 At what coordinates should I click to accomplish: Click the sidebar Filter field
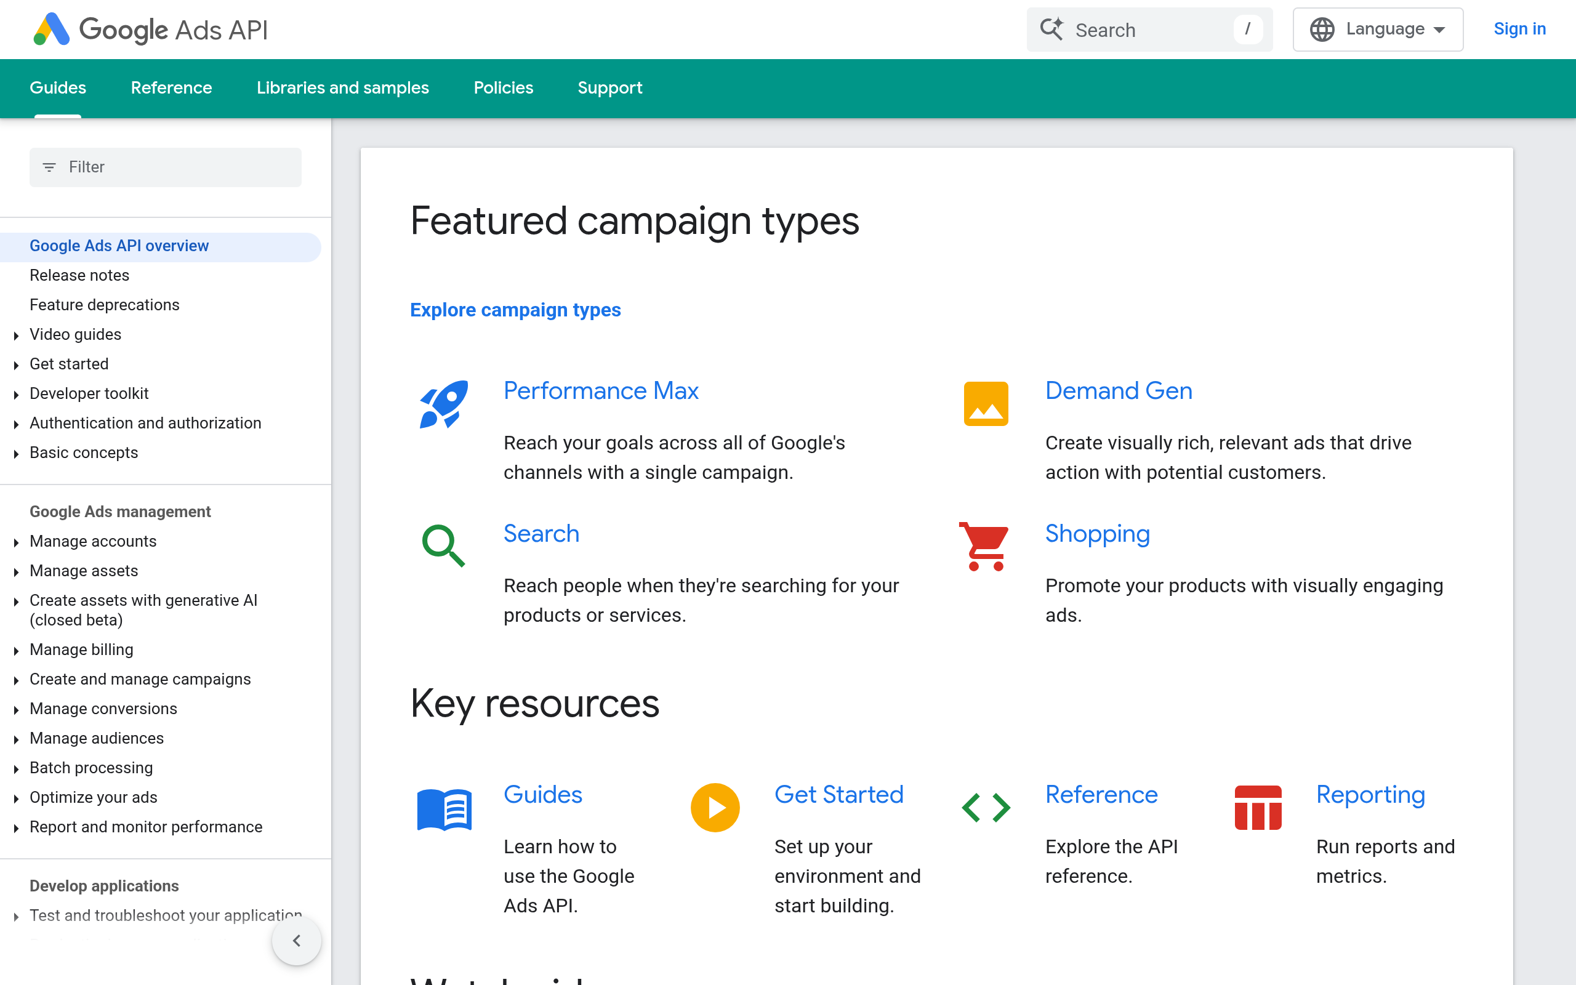(x=166, y=167)
